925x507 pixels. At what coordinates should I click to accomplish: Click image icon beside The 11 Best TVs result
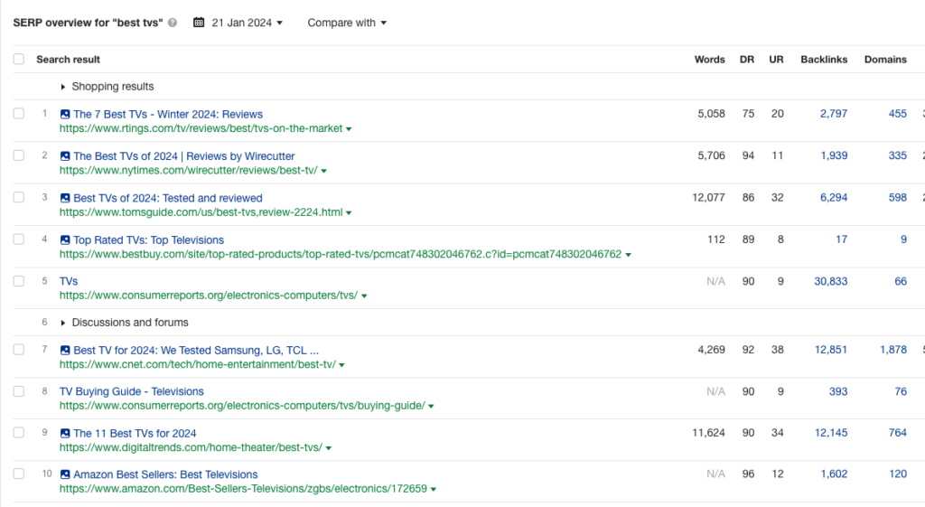tap(65, 434)
